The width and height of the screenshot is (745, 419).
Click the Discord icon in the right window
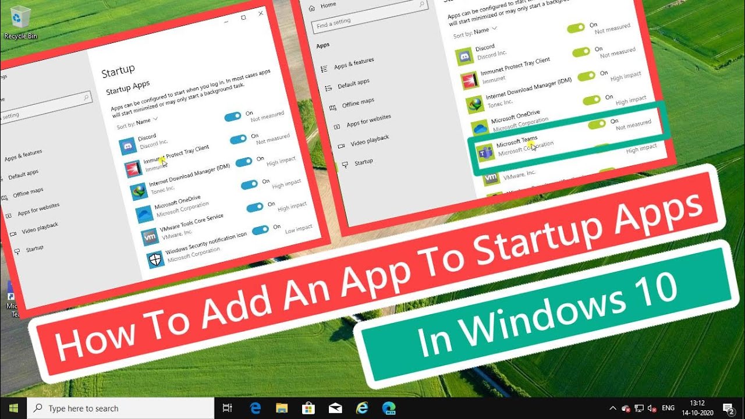(x=464, y=58)
